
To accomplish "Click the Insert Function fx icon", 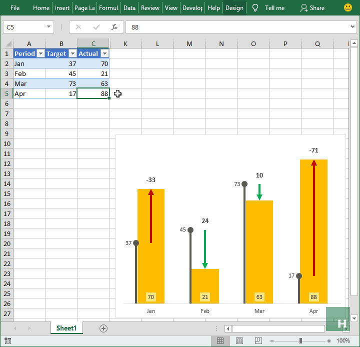I will click(114, 27).
